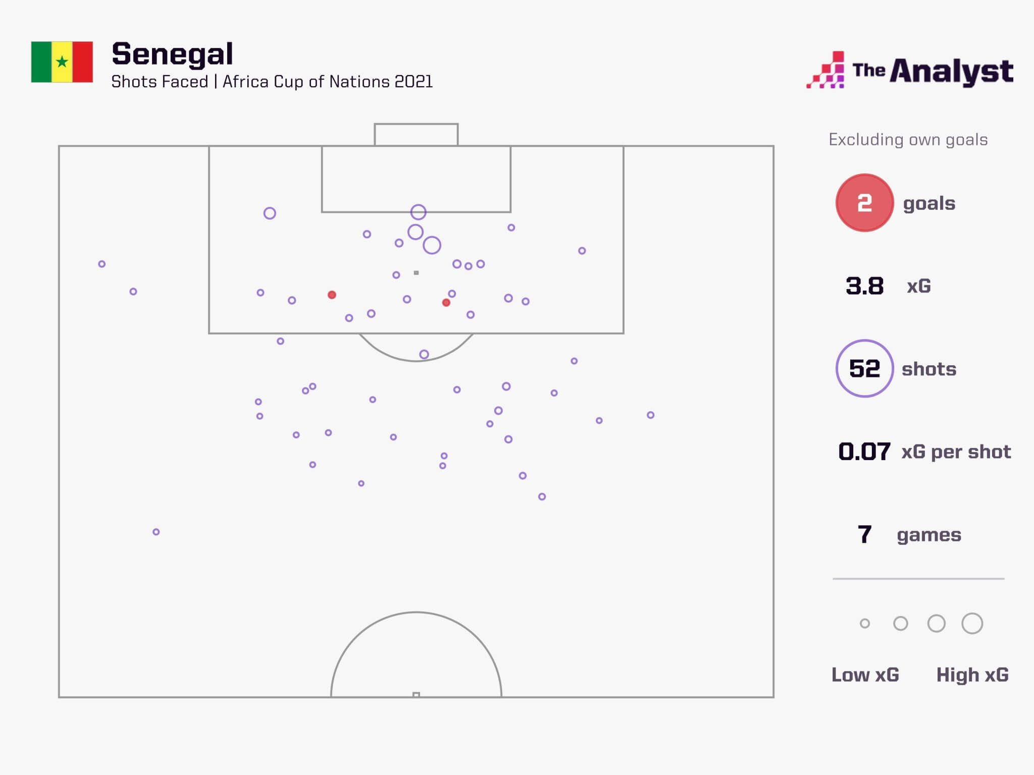Click the 3.8 xG value
The height and width of the screenshot is (775, 1034).
(x=864, y=286)
